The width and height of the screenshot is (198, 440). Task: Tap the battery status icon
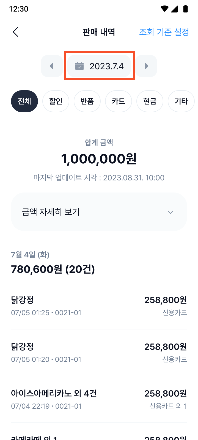pyautogui.click(x=186, y=9)
